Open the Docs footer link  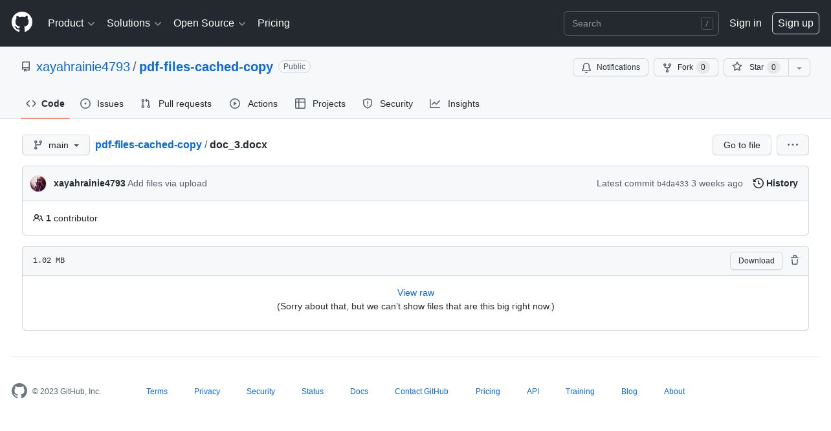pos(359,392)
